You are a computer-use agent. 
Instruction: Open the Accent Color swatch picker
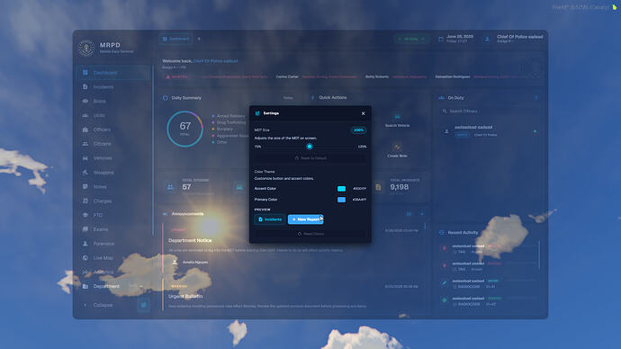point(341,189)
